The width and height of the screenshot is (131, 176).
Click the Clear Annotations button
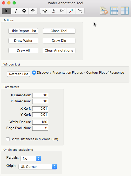59,51
